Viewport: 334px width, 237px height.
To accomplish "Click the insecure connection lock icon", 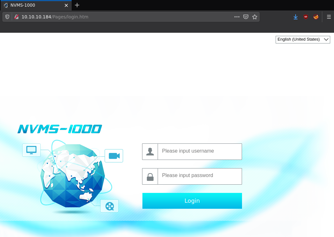I will point(16,17).
